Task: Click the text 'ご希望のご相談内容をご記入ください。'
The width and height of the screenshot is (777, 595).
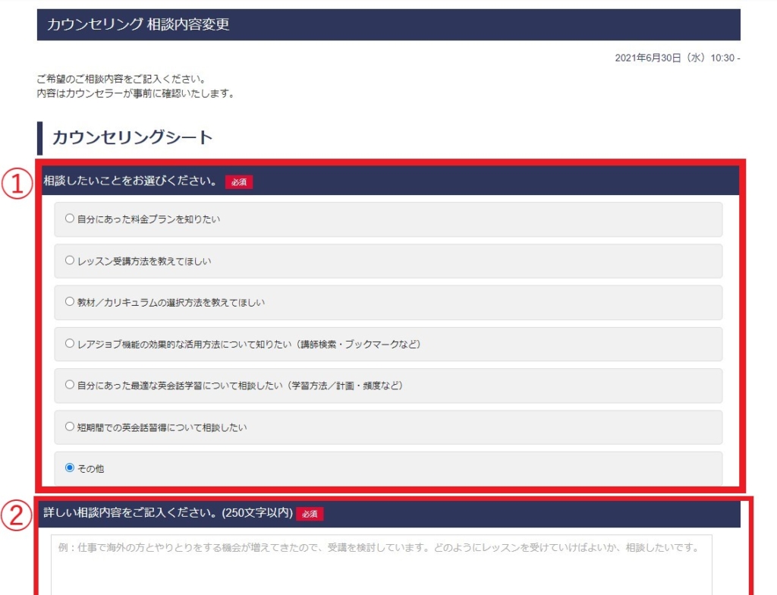Action: [x=121, y=79]
